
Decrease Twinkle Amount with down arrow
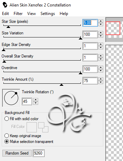point(101,82)
